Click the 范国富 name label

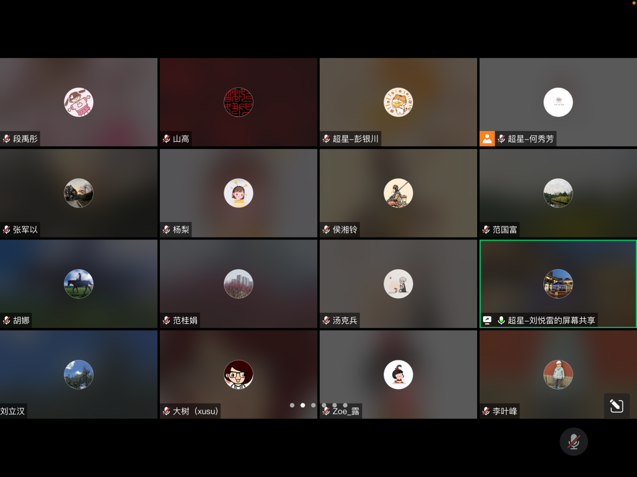(505, 230)
